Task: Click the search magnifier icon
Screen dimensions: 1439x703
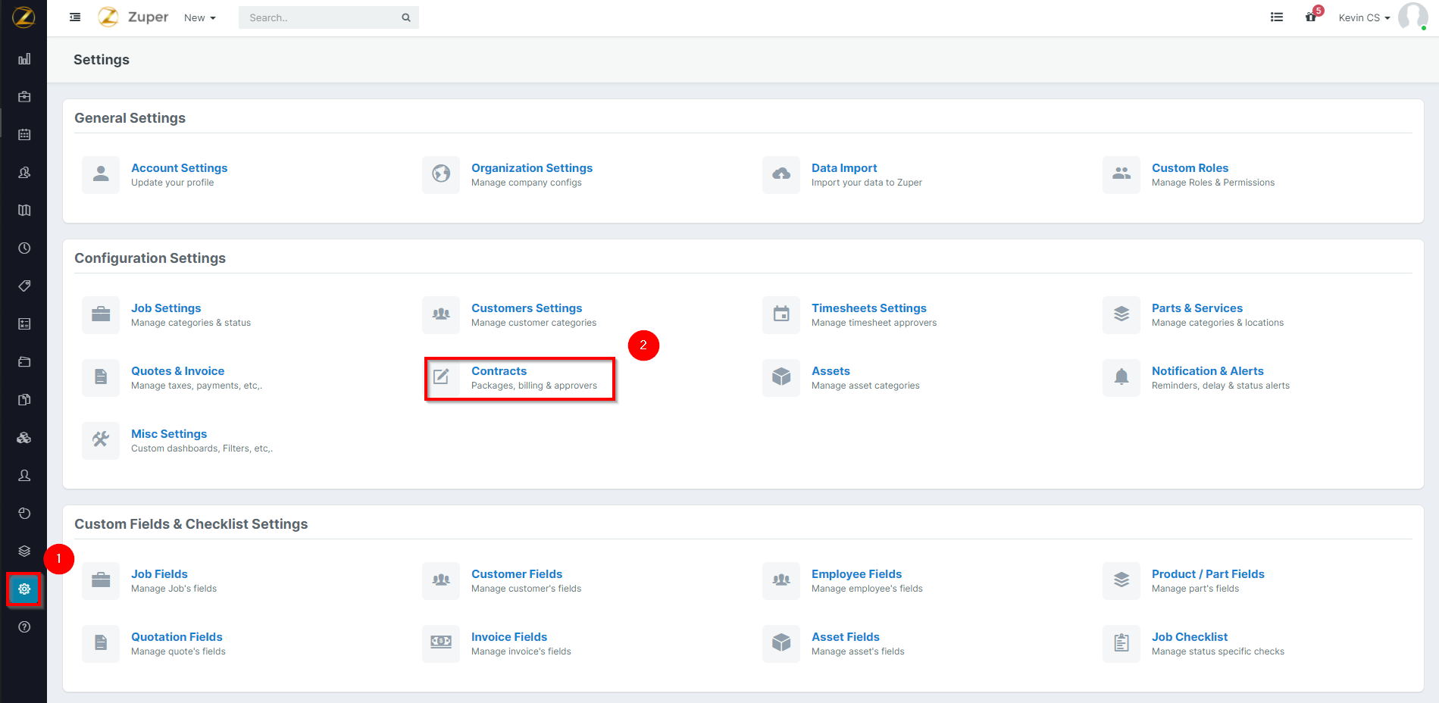Action: pyautogui.click(x=406, y=17)
